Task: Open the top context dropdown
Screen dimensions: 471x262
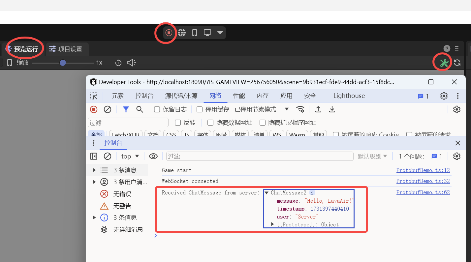Action: tap(130, 156)
